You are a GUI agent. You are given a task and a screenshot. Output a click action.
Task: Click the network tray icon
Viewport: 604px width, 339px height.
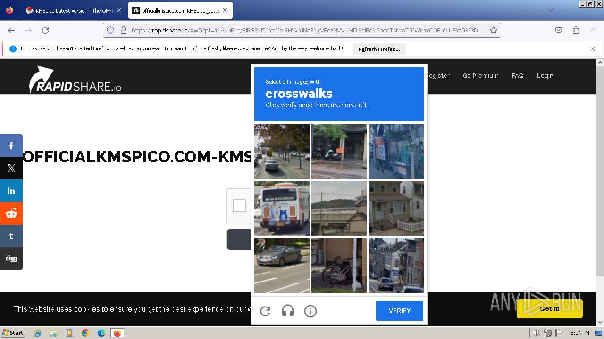tap(548, 333)
